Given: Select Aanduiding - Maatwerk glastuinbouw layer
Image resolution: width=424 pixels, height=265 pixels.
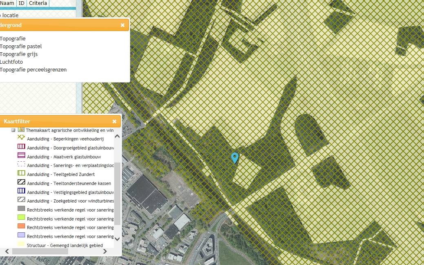Looking at the screenshot, I should pos(64,157).
